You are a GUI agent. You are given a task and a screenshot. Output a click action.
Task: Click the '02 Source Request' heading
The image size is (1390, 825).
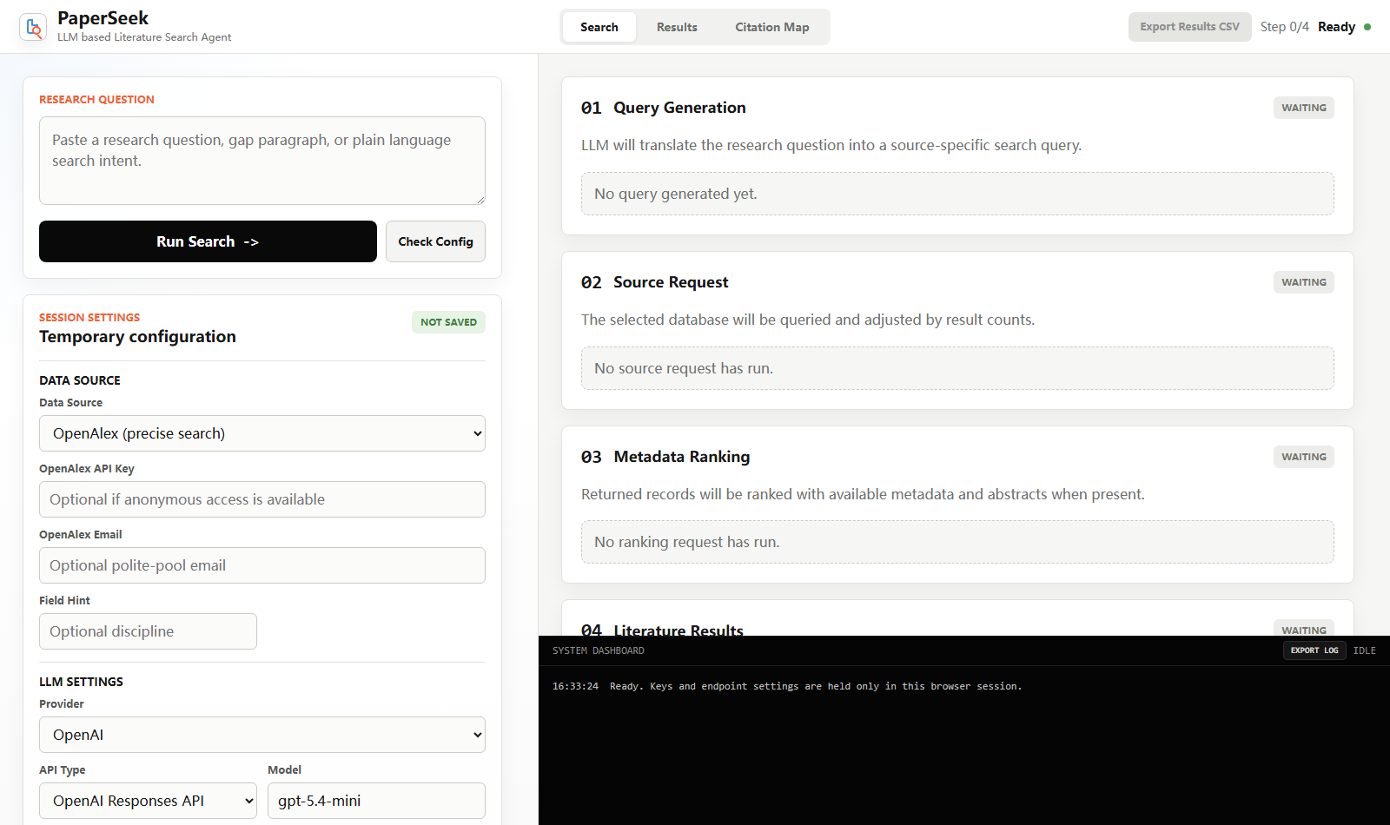(655, 282)
